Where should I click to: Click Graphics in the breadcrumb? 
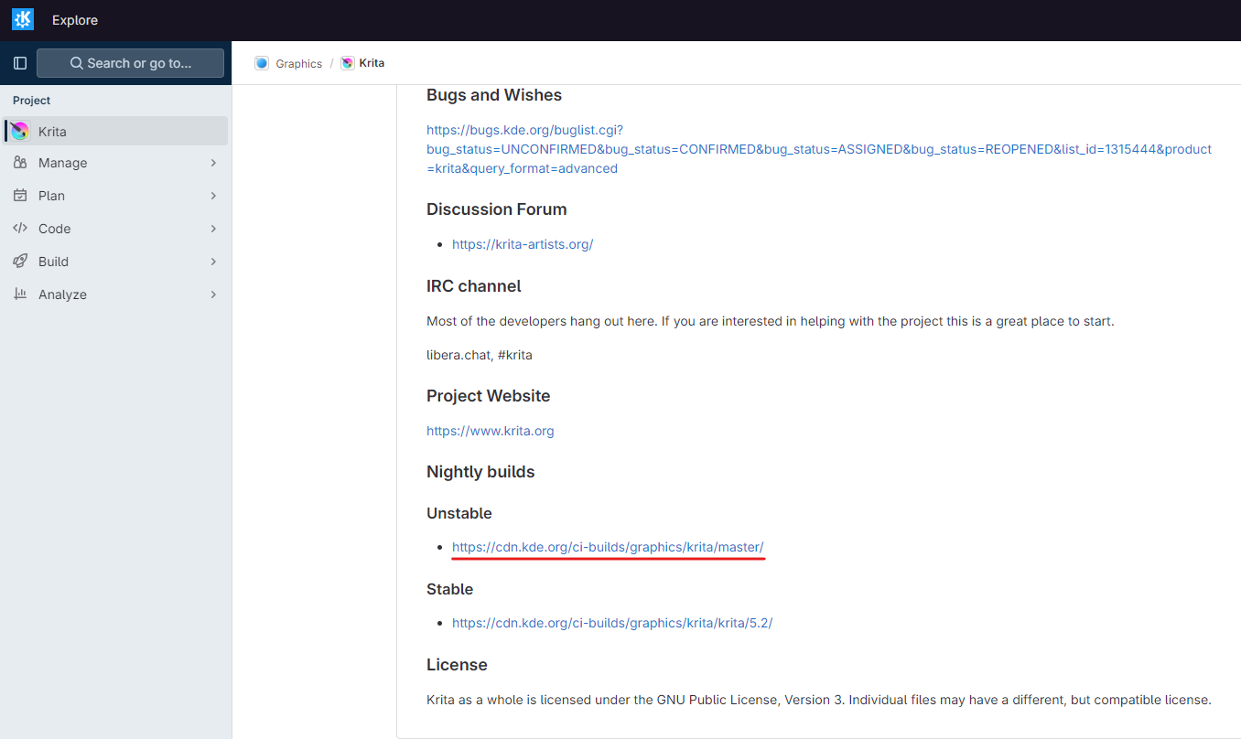pyautogui.click(x=299, y=63)
